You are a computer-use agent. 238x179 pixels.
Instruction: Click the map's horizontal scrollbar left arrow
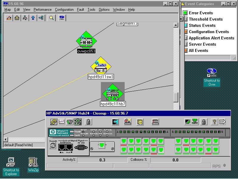[6, 139]
